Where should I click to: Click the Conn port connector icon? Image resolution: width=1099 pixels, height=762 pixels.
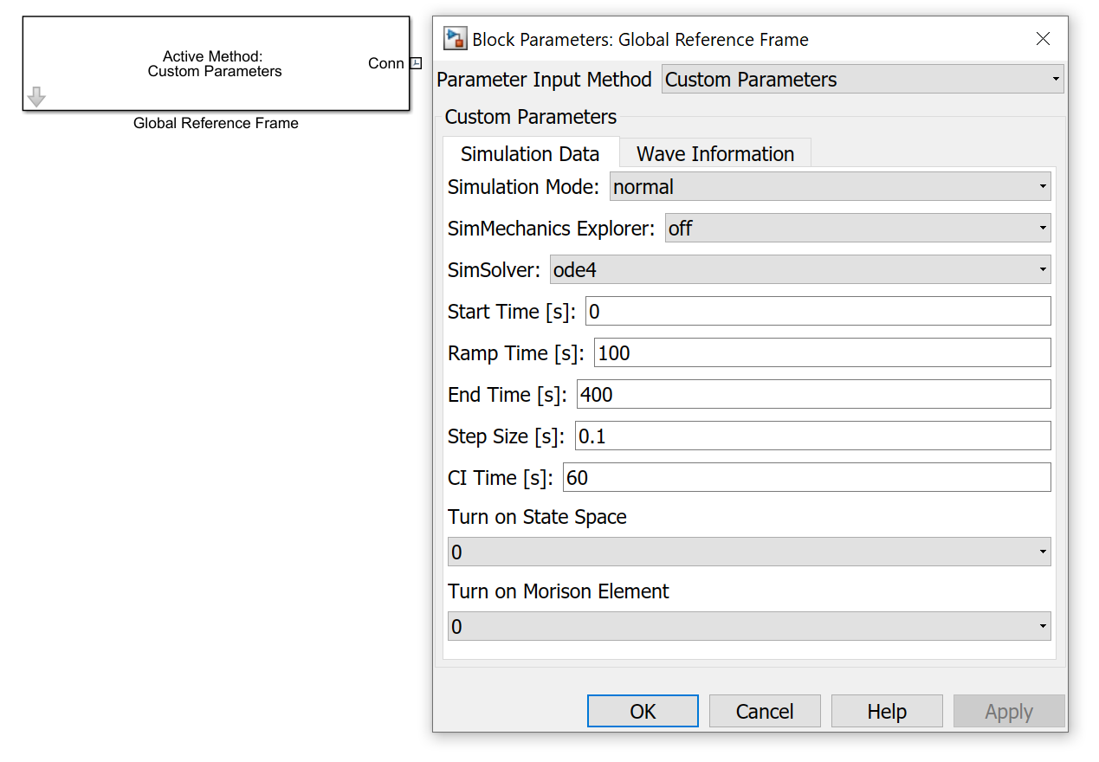coord(416,63)
